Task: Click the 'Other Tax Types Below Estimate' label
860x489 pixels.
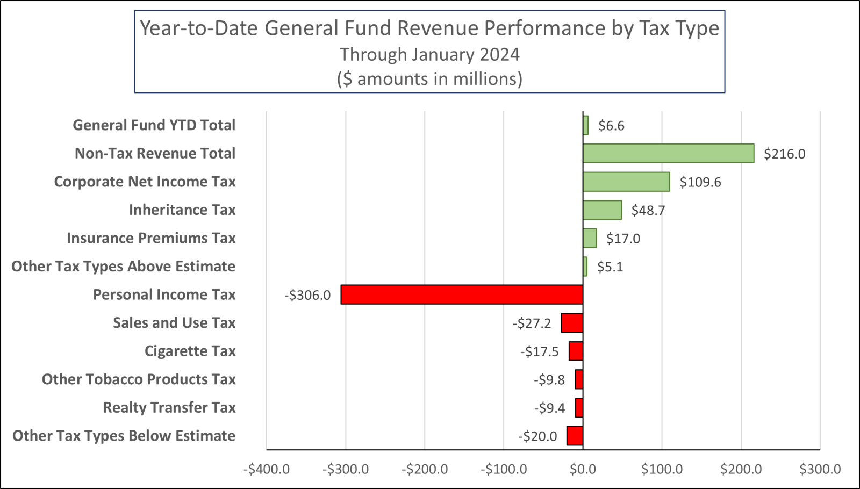Action: 124,436
